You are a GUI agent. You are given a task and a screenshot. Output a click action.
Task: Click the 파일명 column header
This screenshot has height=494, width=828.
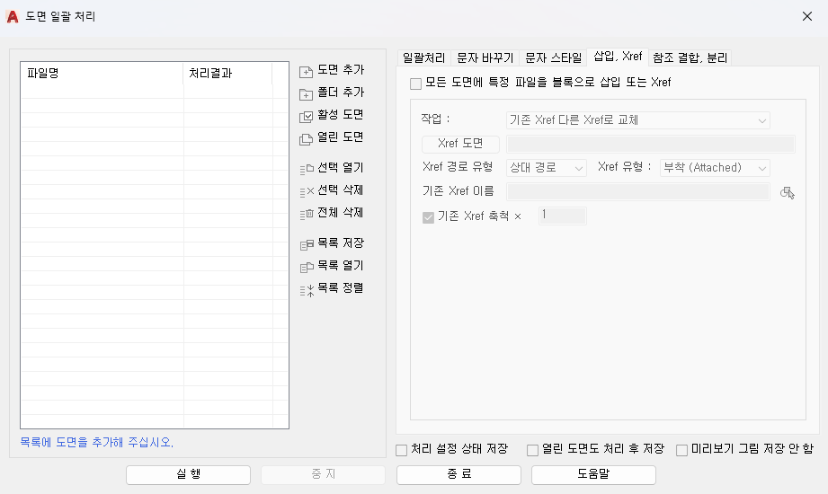point(102,74)
